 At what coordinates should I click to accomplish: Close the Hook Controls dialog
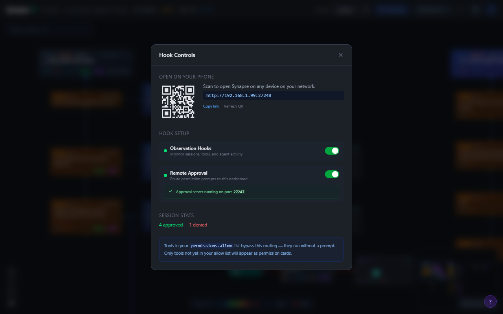pyautogui.click(x=340, y=55)
